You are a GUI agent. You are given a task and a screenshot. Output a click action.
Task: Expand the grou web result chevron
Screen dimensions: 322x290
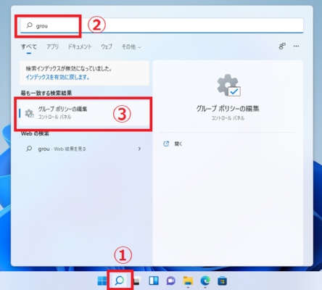point(139,149)
